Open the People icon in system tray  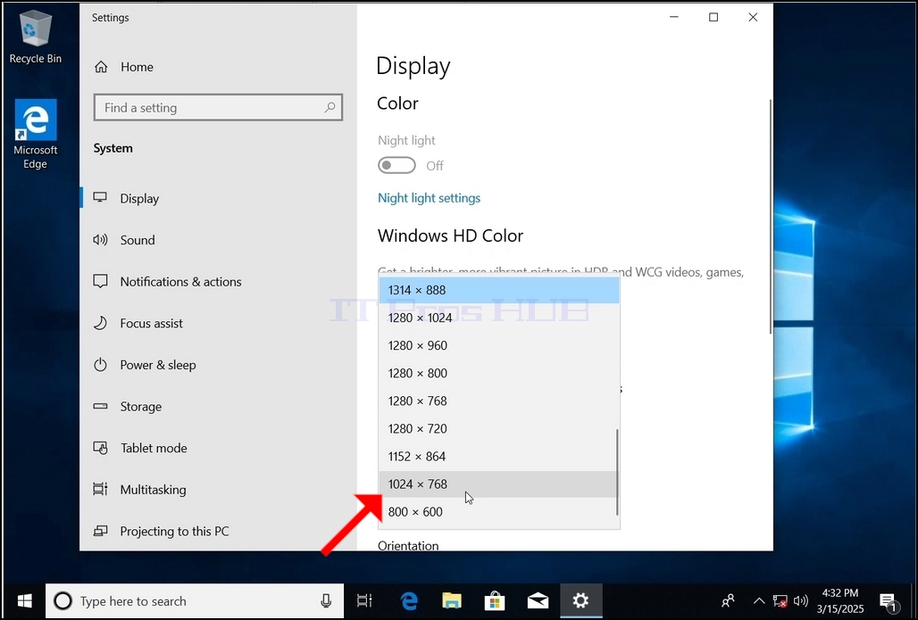click(729, 600)
